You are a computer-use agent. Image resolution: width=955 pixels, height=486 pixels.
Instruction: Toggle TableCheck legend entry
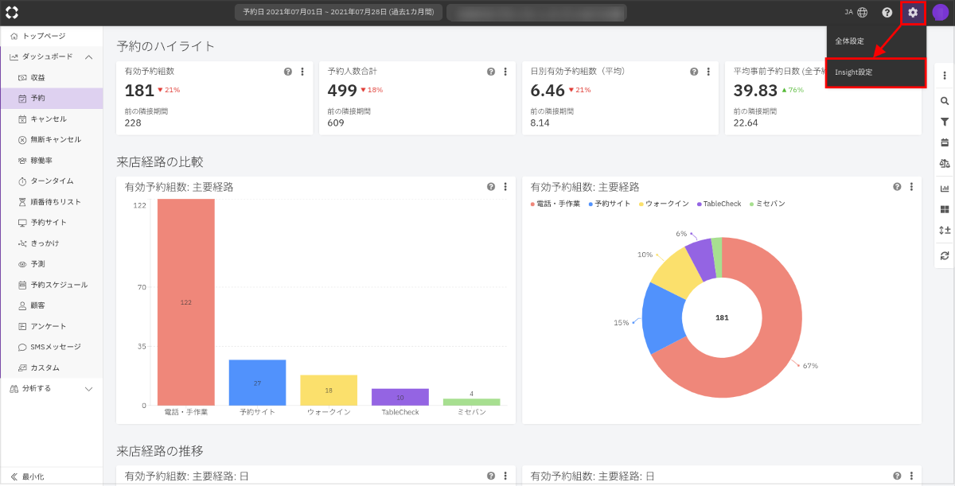coord(720,204)
